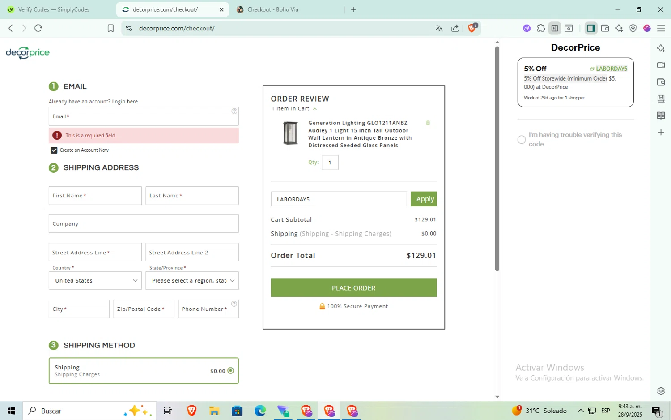Open the State/Province region dropdown
Image resolution: width=671 pixels, height=420 pixels.
pyautogui.click(x=192, y=281)
